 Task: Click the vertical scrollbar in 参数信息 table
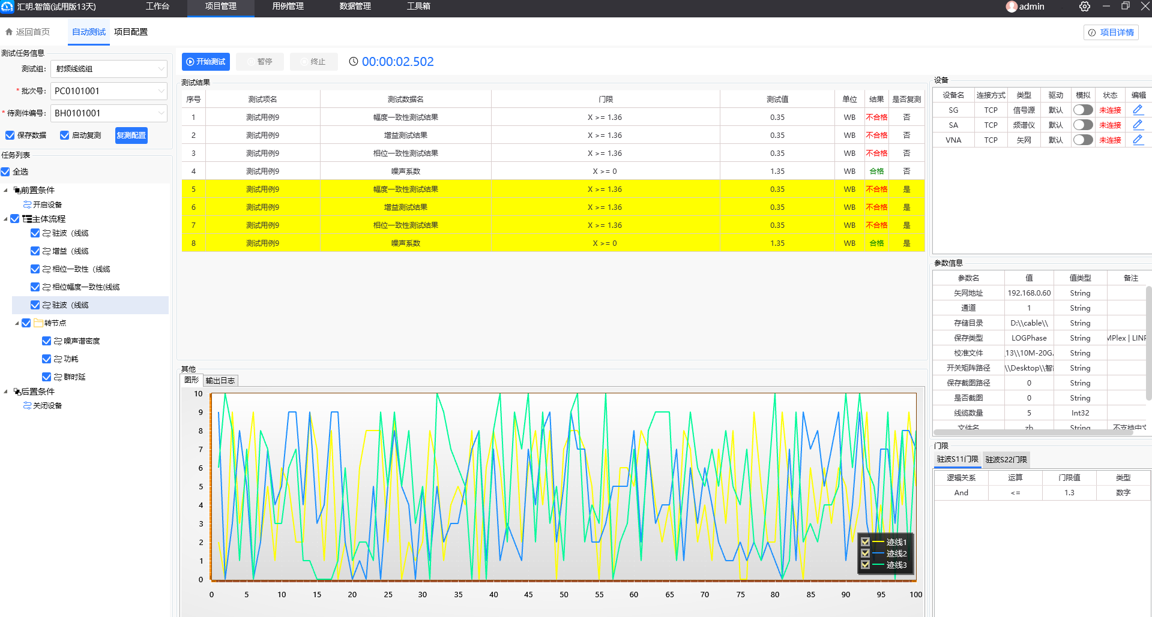click(x=1149, y=344)
